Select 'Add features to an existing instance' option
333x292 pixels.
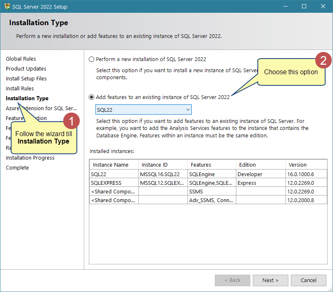[x=92, y=97]
